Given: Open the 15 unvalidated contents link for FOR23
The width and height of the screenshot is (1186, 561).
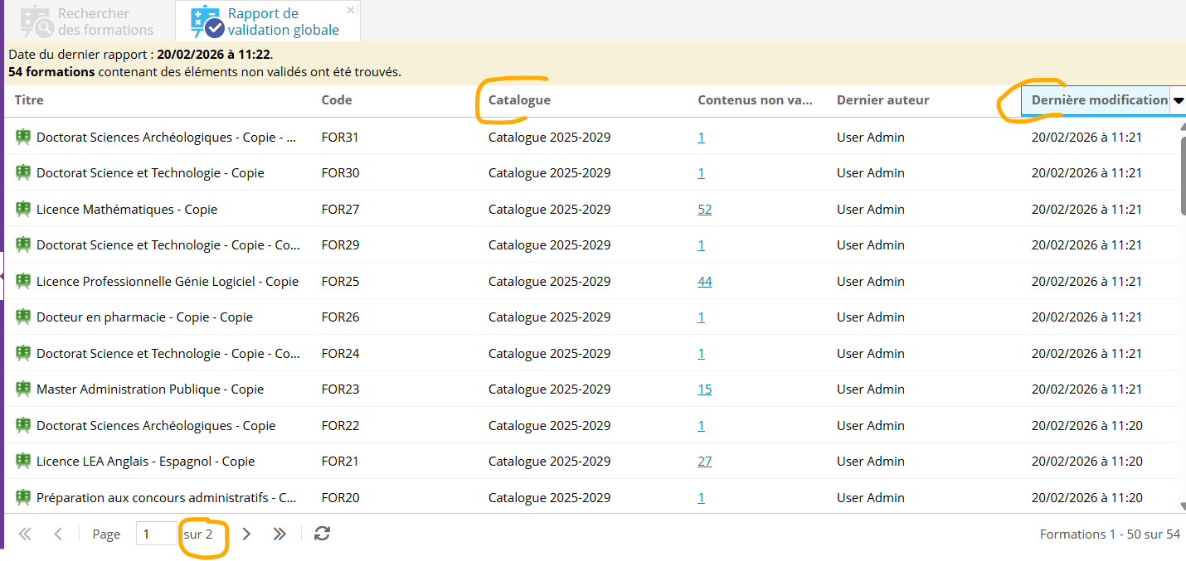Looking at the screenshot, I should (x=704, y=389).
